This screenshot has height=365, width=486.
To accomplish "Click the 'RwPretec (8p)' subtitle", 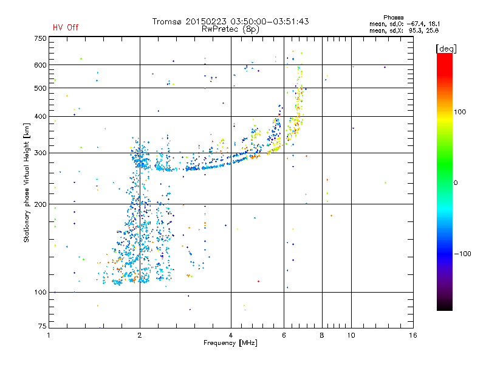I will pyautogui.click(x=230, y=29).
